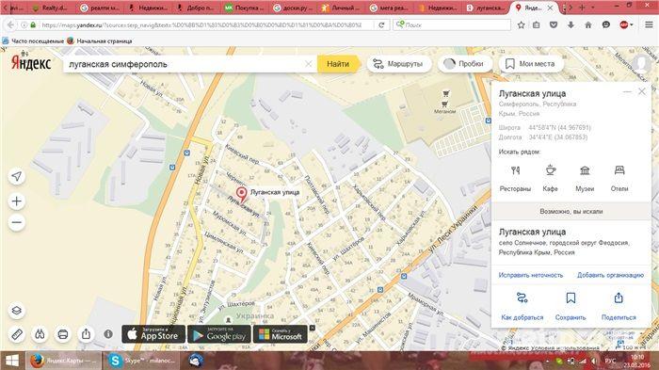Screen dimensions: 659x370
Task: Open the Adblock Plus dropdown arrow
Action: 632,25
